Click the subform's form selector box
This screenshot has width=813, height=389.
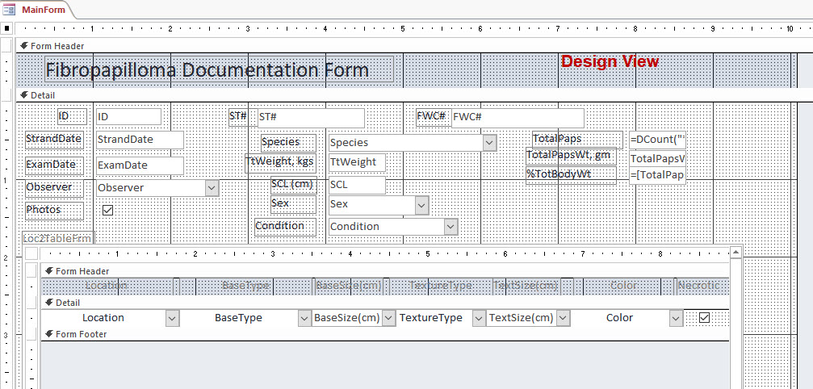point(31,253)
